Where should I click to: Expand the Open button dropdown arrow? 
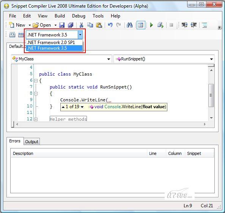point(55,25)
